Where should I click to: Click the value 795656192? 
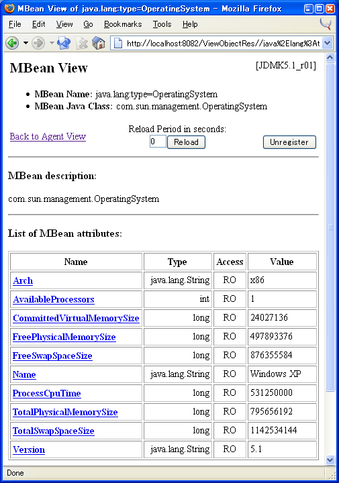point(271,411)
